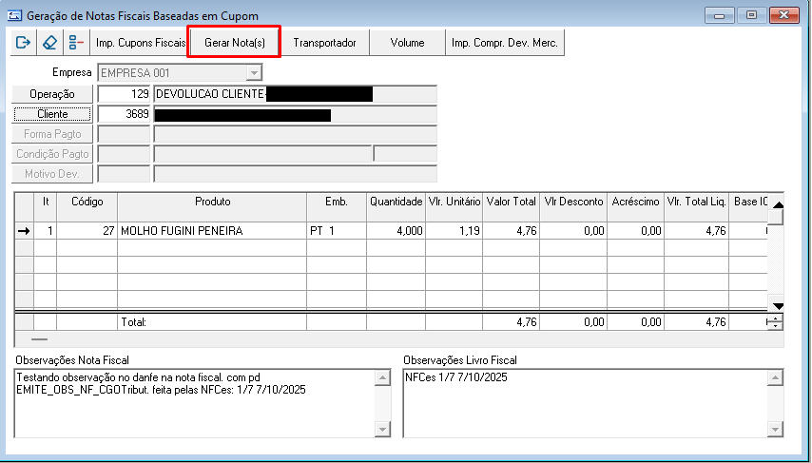Screen dimensions: 812x463
Task: Click the Vlr. Unitário column header
Action: pos(454,202)
